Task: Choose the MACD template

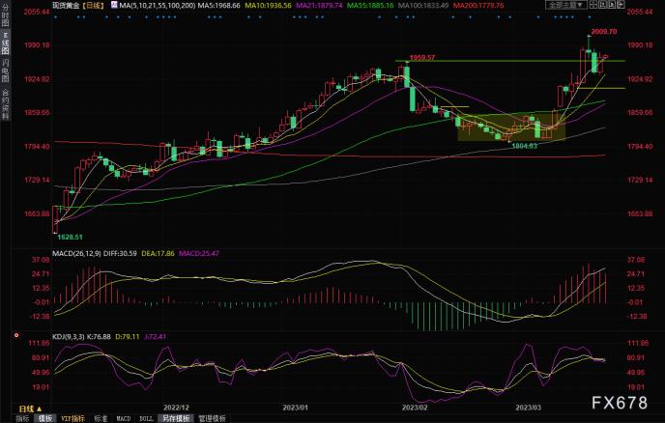Action: pos(124,418)
